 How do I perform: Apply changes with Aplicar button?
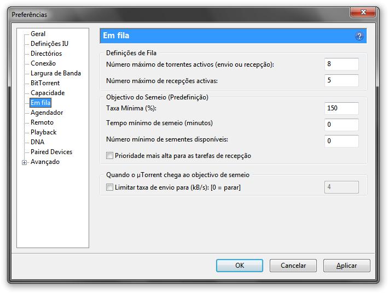[x=346, y=266]
